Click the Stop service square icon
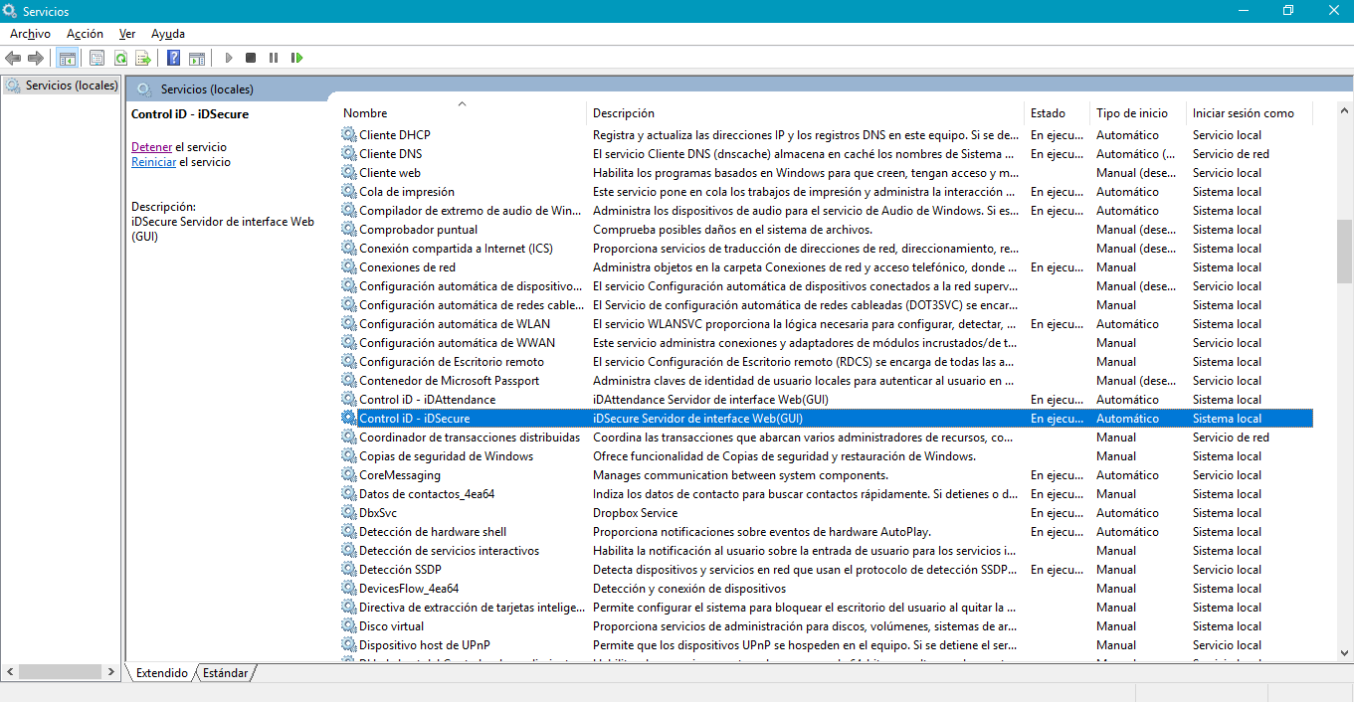This screenshot has height=702, width=1354. [251, 58]
